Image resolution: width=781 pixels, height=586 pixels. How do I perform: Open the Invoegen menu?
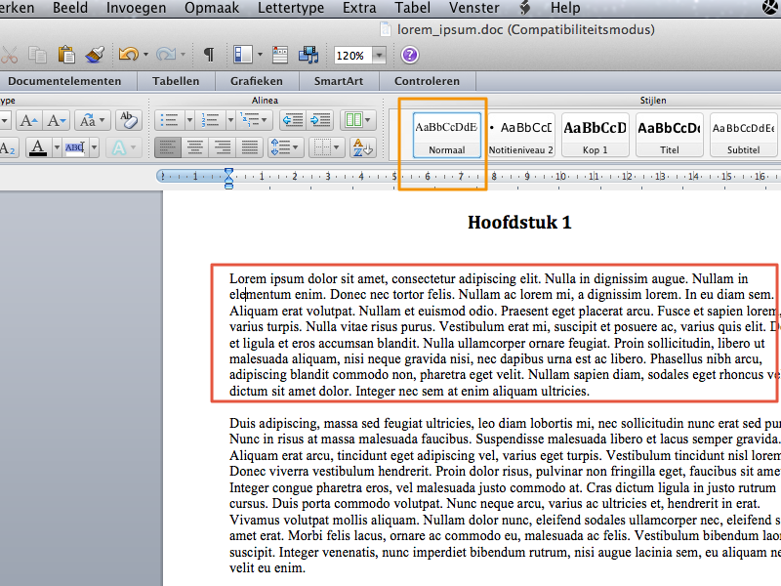coord(136,8)
